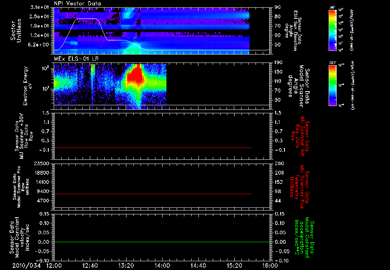Click the '4700' scanner position tick value
This screenshot has height=270, width=390.
click(43, 201)
